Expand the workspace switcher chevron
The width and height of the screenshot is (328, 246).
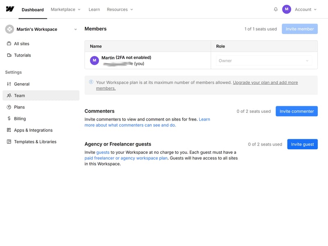[75, 30]
